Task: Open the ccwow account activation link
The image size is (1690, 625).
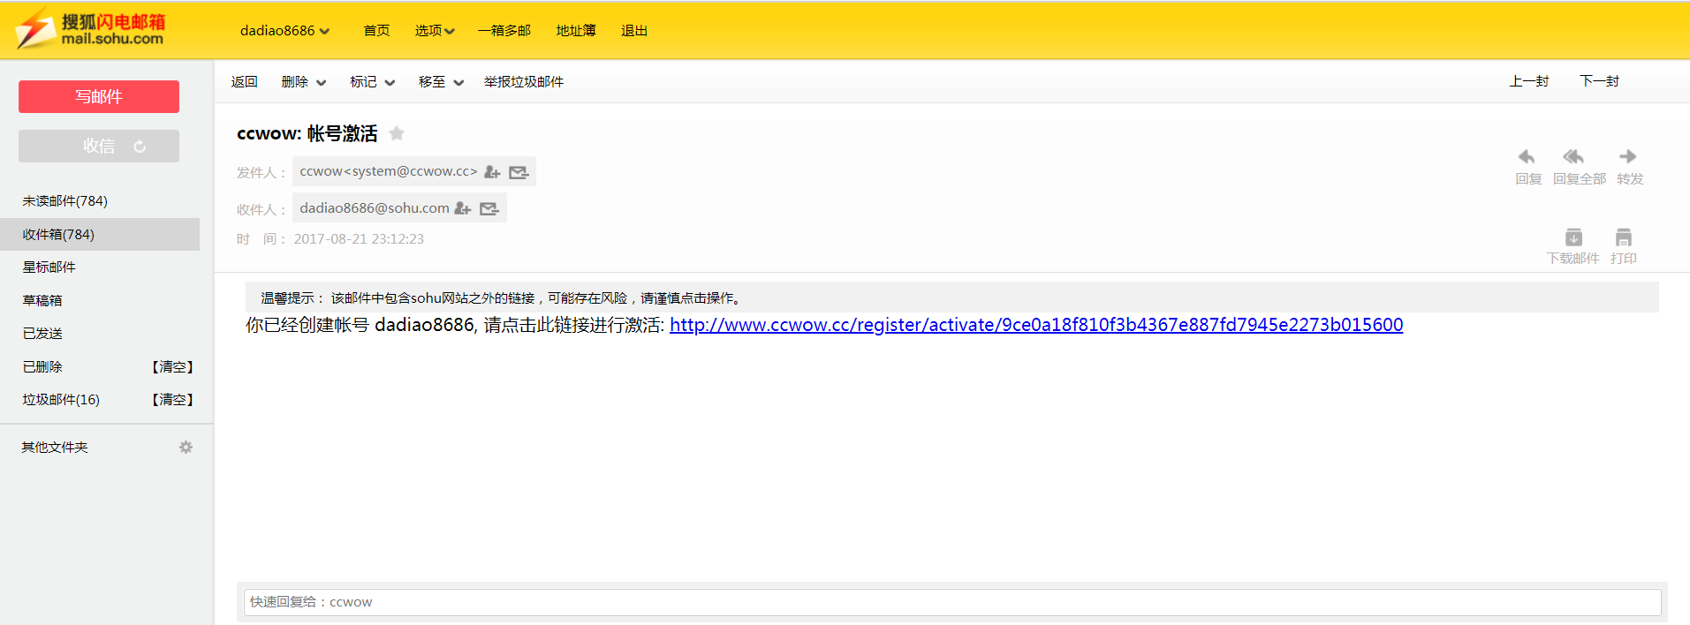Action: click(1035, 325)
